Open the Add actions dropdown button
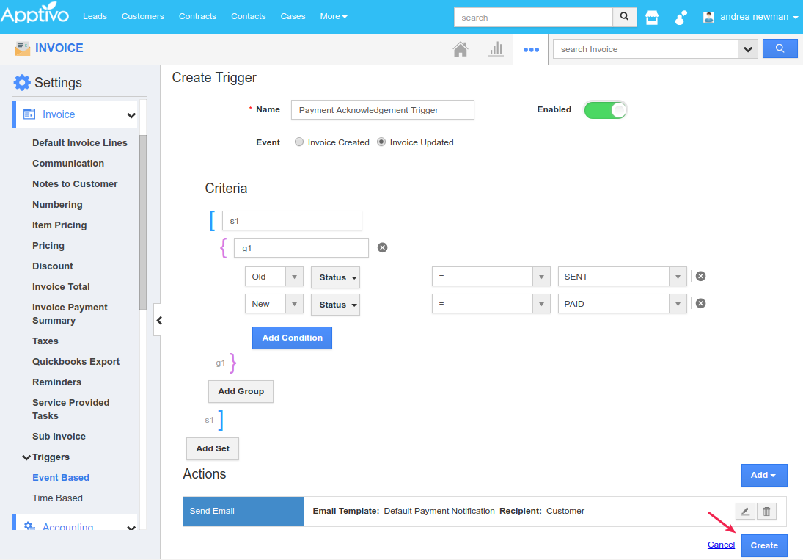 tap(764, 475)
